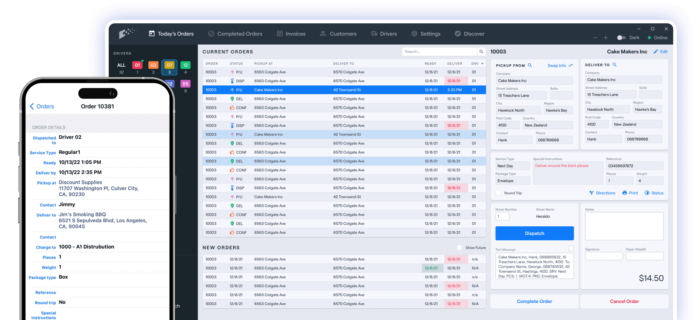Click the swap arrows icon beside Swap Info

571,65
